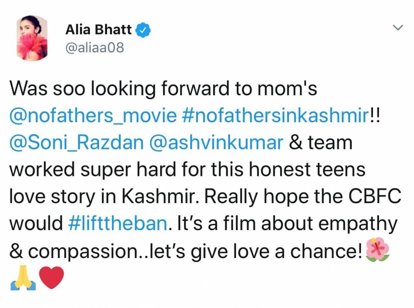Click the #lifttheban hashtag

coord(117,224)
